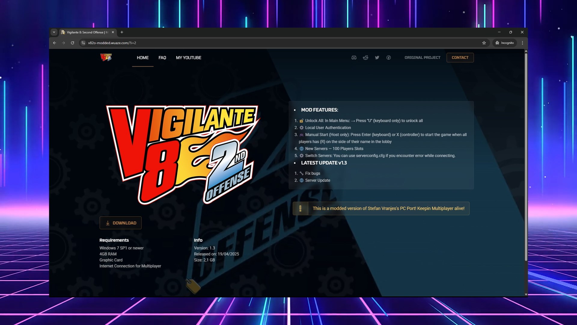Open the Twitter bird icon link
The width and height of the screenshot is (577, 325).
click(x=377, y=57)
